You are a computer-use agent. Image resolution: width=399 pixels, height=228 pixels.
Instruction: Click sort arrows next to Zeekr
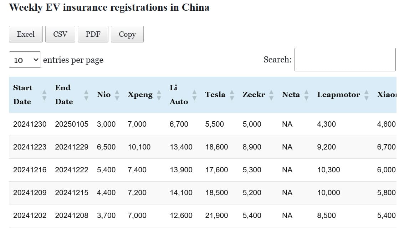click(x=271, y=95)
